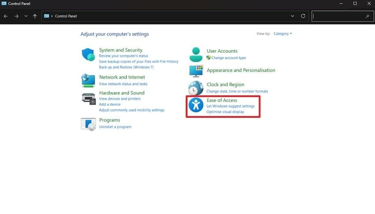Open the View by Category dropdown

283,34
